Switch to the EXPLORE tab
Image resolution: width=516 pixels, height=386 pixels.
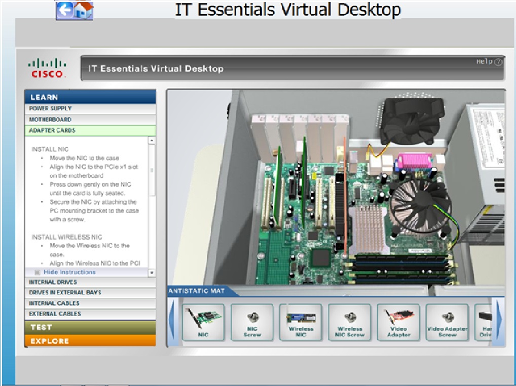[90, 340]
